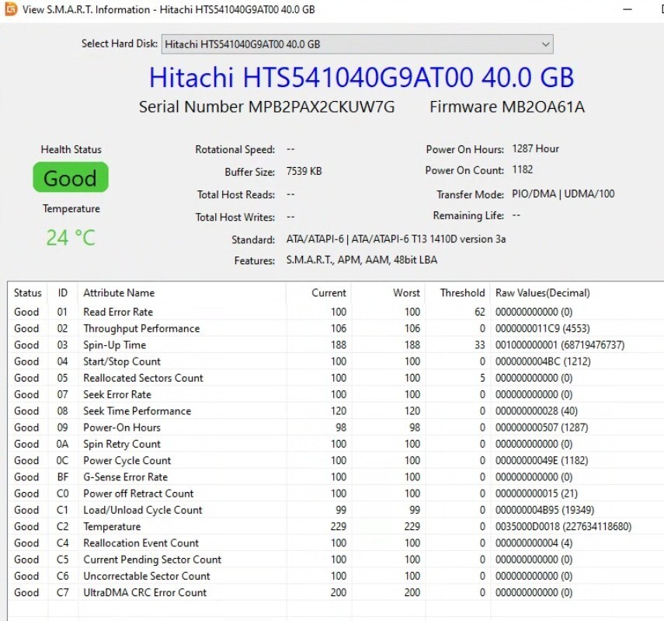Select the UltraDMA CRC Error Count row
Viewport: 664px width, 621px height.
click(x=335, y=593)
